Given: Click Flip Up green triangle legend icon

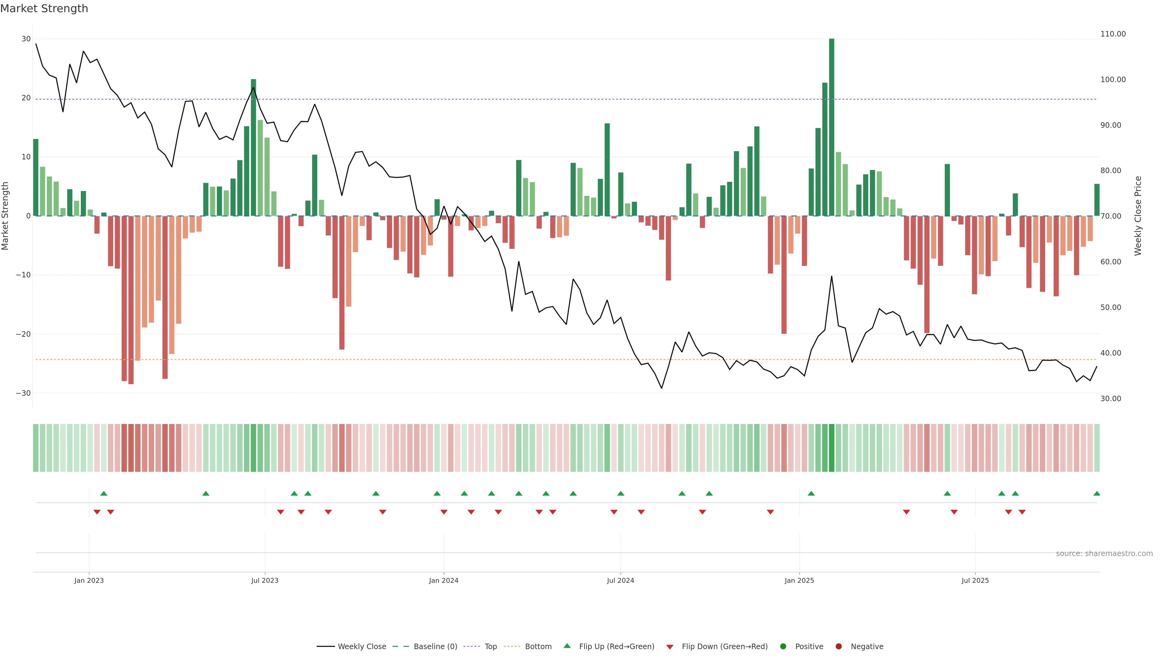Looking at the screenshot, I should 567,646.
